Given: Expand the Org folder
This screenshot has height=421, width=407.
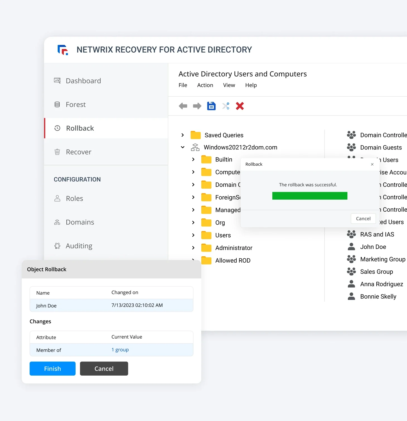Looking at the screenshot, I should coord(193,222).
